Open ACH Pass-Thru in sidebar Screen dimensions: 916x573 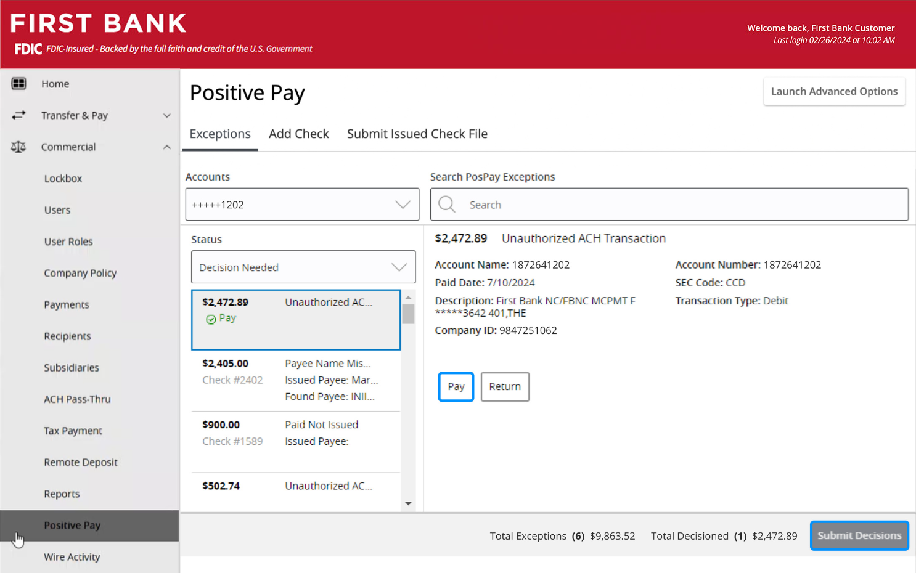[x=77, y=399]
